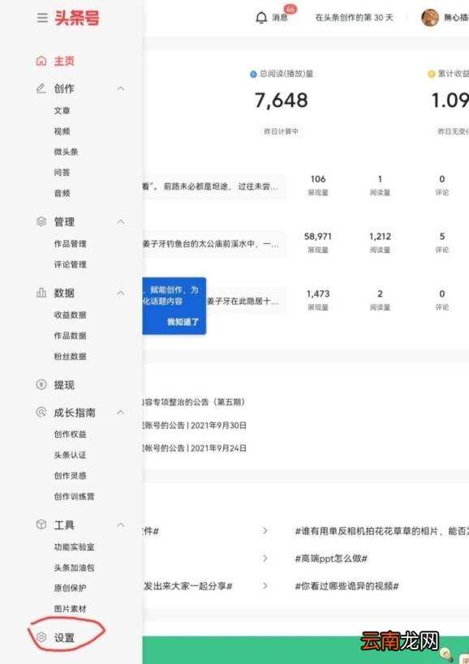The height and width of the screenshot is (664, 469).
Task: Open topic about 单反相机拍花花草草
Action: click(x=381, y=531)
